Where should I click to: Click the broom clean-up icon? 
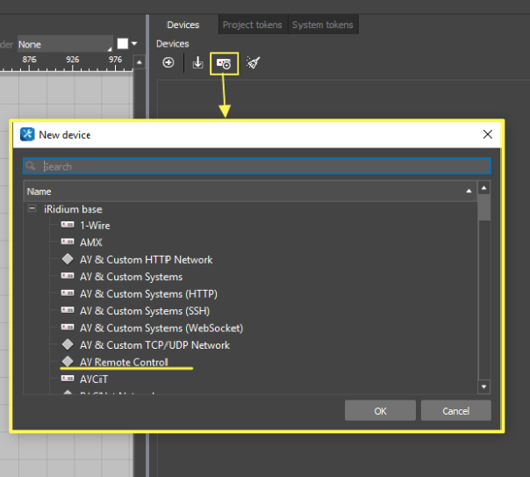coord(253,62)
